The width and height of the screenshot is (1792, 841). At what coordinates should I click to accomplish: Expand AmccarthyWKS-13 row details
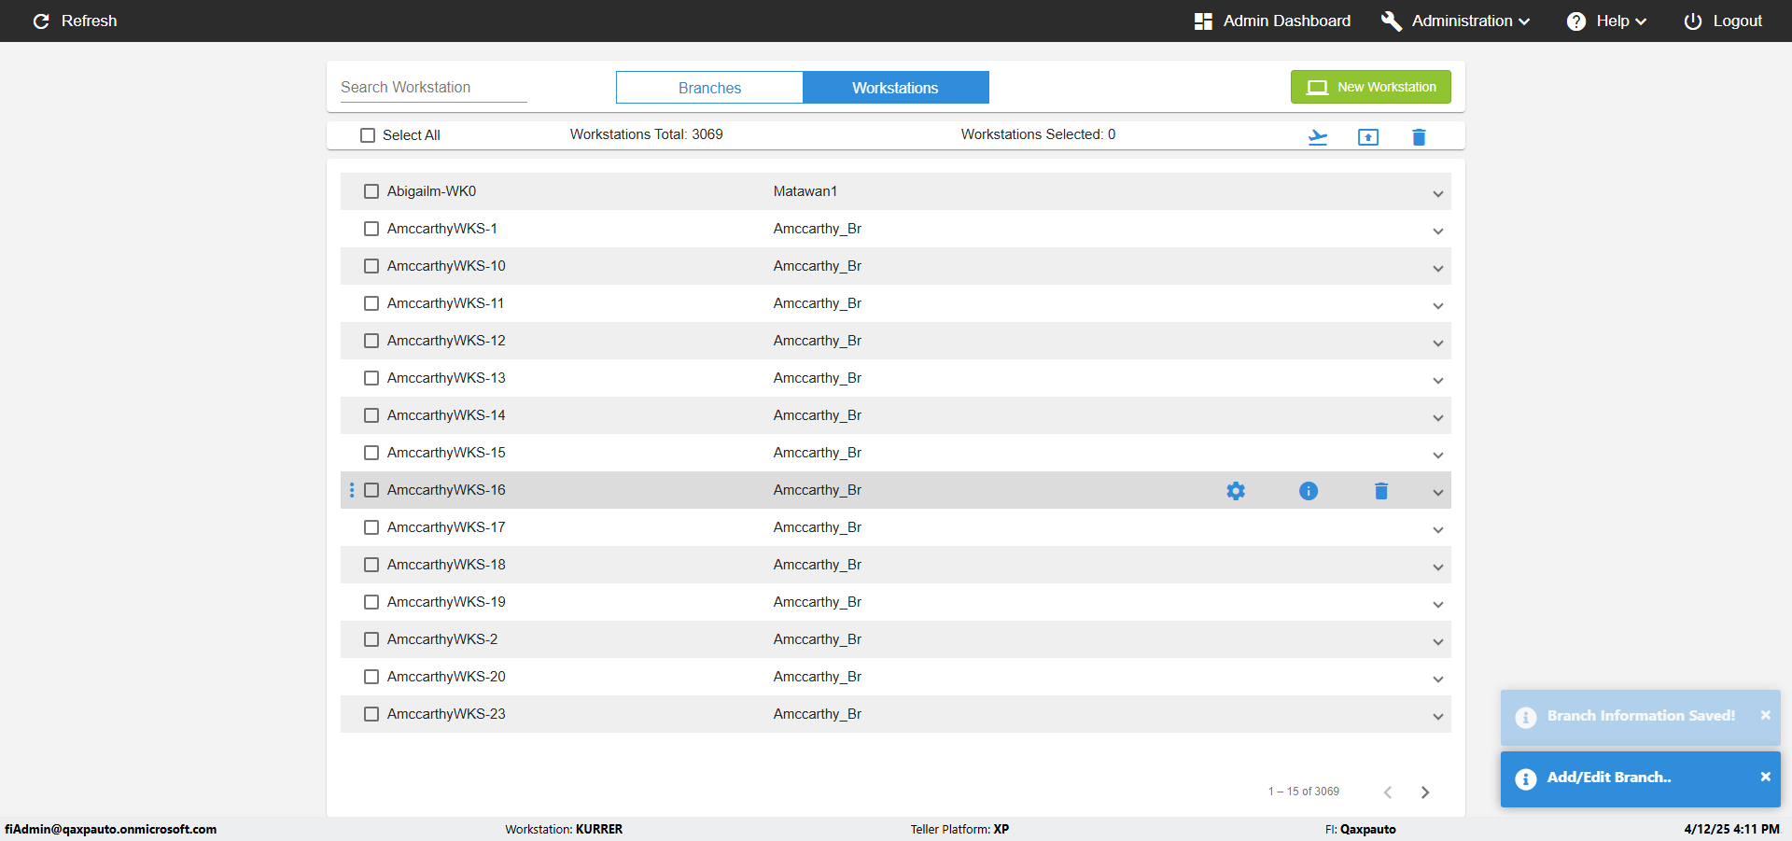click(x=1438, y=381)
